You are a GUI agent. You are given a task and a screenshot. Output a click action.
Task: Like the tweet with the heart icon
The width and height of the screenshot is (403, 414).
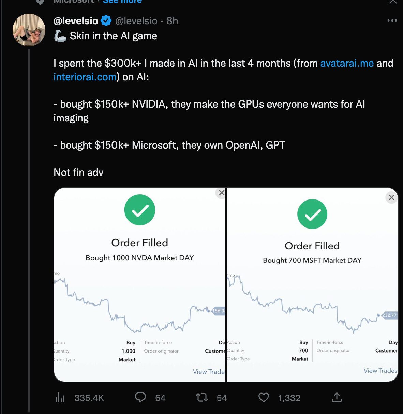tap(263, 397)
